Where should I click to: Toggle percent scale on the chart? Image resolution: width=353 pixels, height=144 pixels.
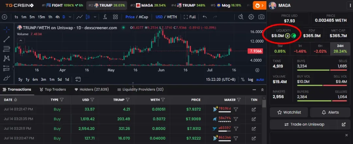243,79
